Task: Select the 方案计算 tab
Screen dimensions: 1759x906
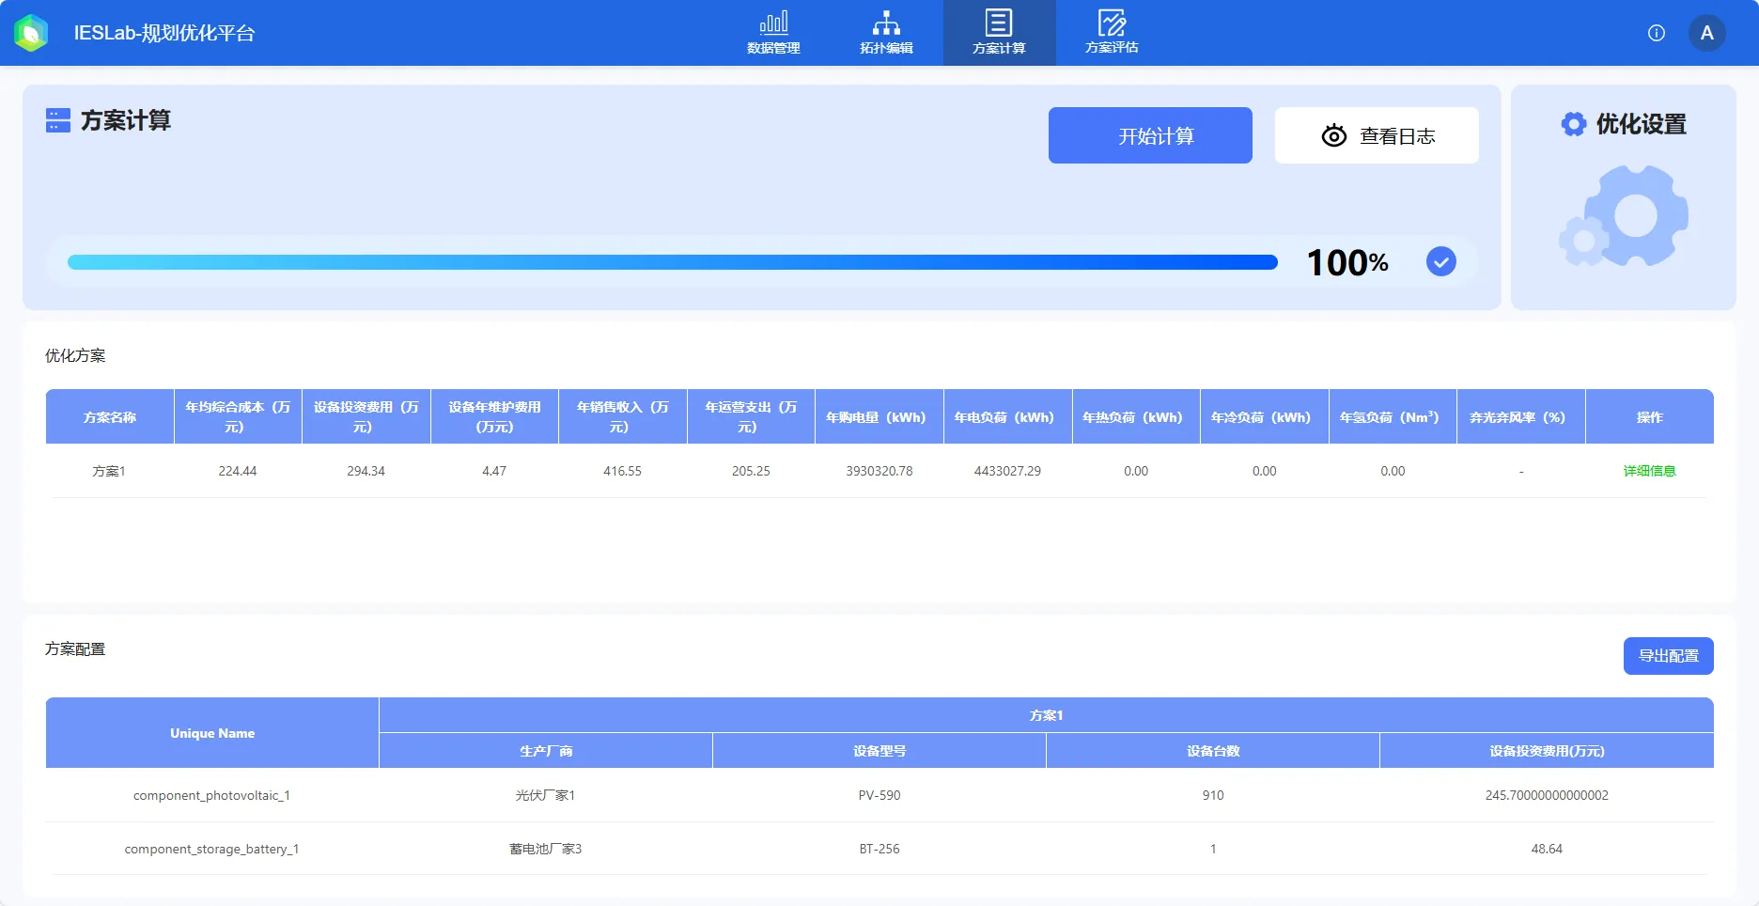Action: coord(999,33)
